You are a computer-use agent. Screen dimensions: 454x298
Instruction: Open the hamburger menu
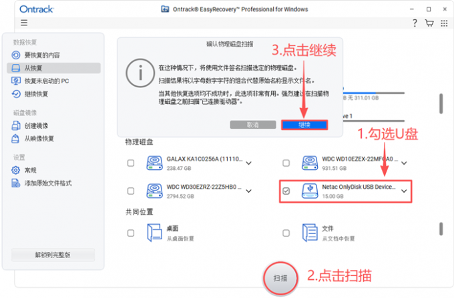[24, 23]
